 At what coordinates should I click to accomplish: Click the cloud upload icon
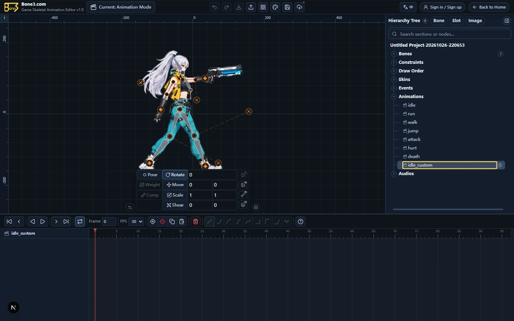[299, 7]
